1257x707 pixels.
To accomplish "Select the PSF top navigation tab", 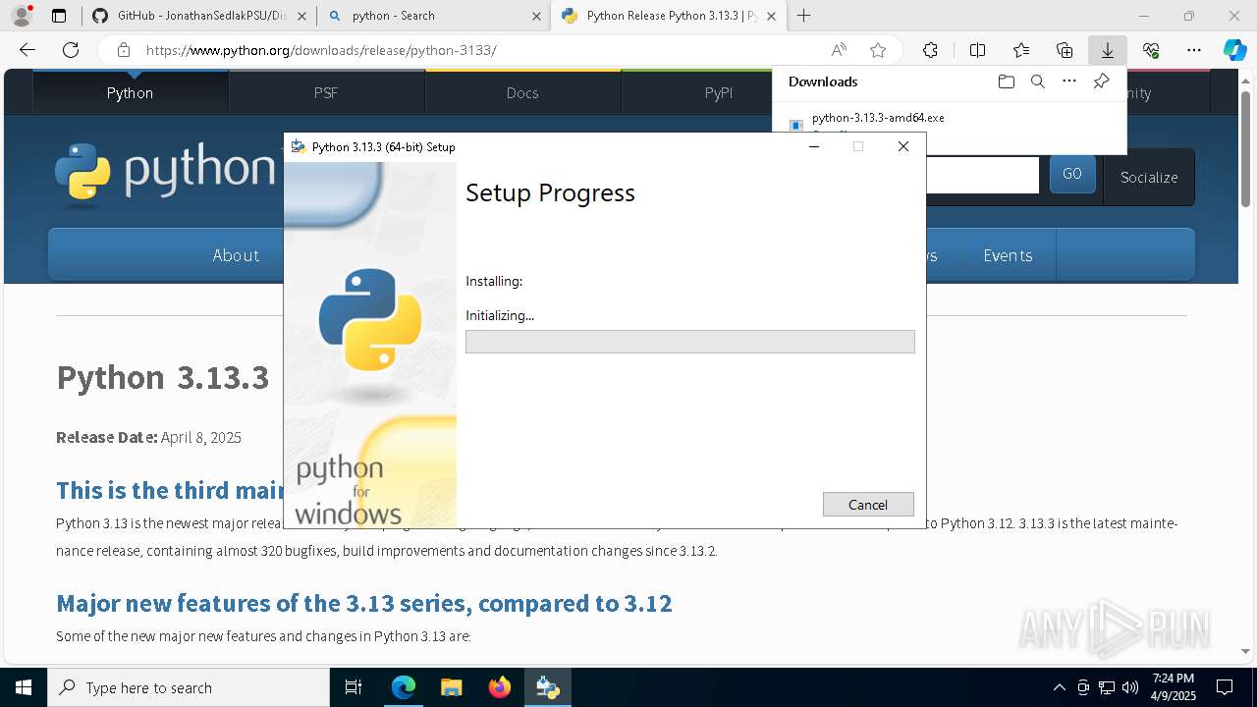I will (326, 92).
